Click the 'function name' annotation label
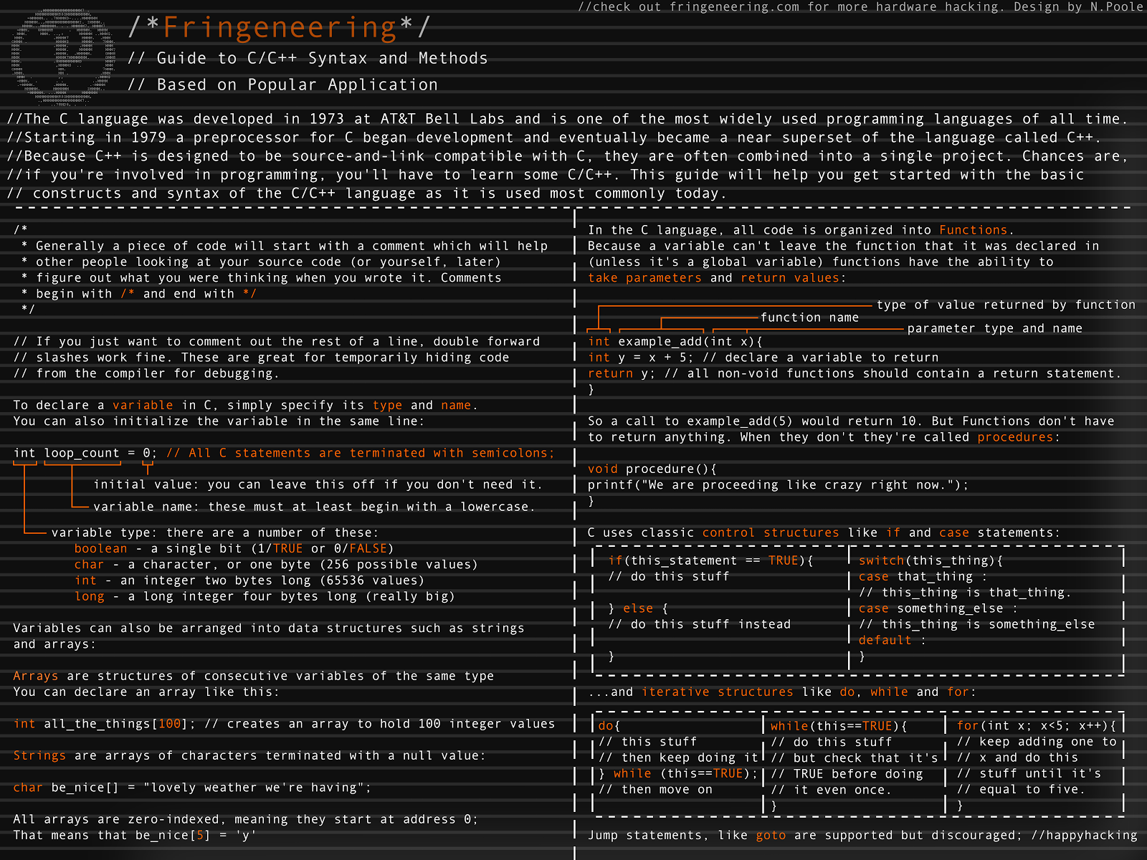The image size is (1147, 860). tap(809, 317)
